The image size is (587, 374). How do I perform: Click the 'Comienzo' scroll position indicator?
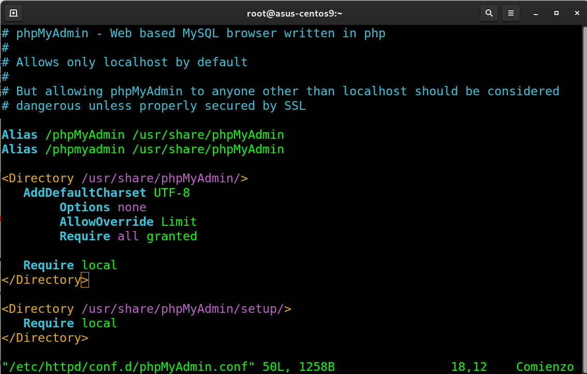click(x=545, y=367)
